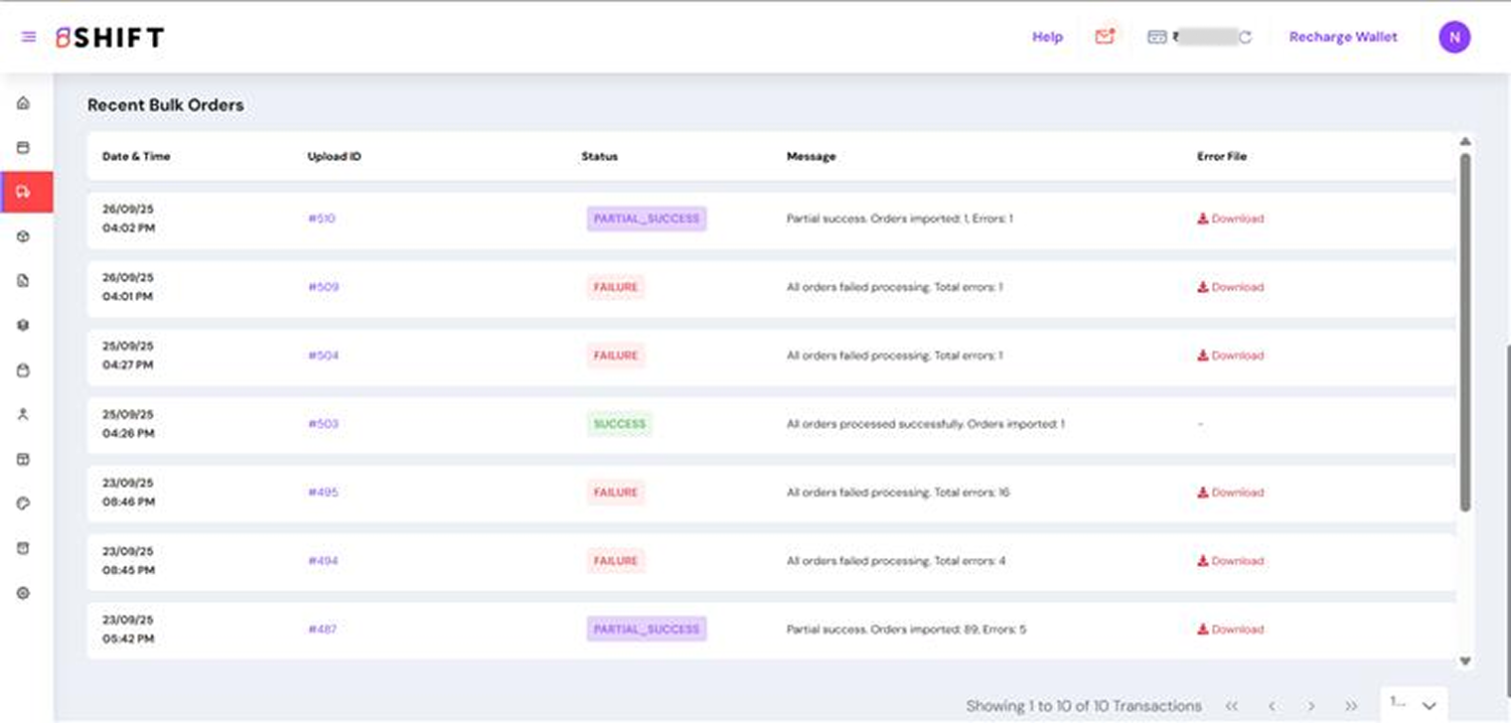Jump to the first page

[x=1232, y=706]
